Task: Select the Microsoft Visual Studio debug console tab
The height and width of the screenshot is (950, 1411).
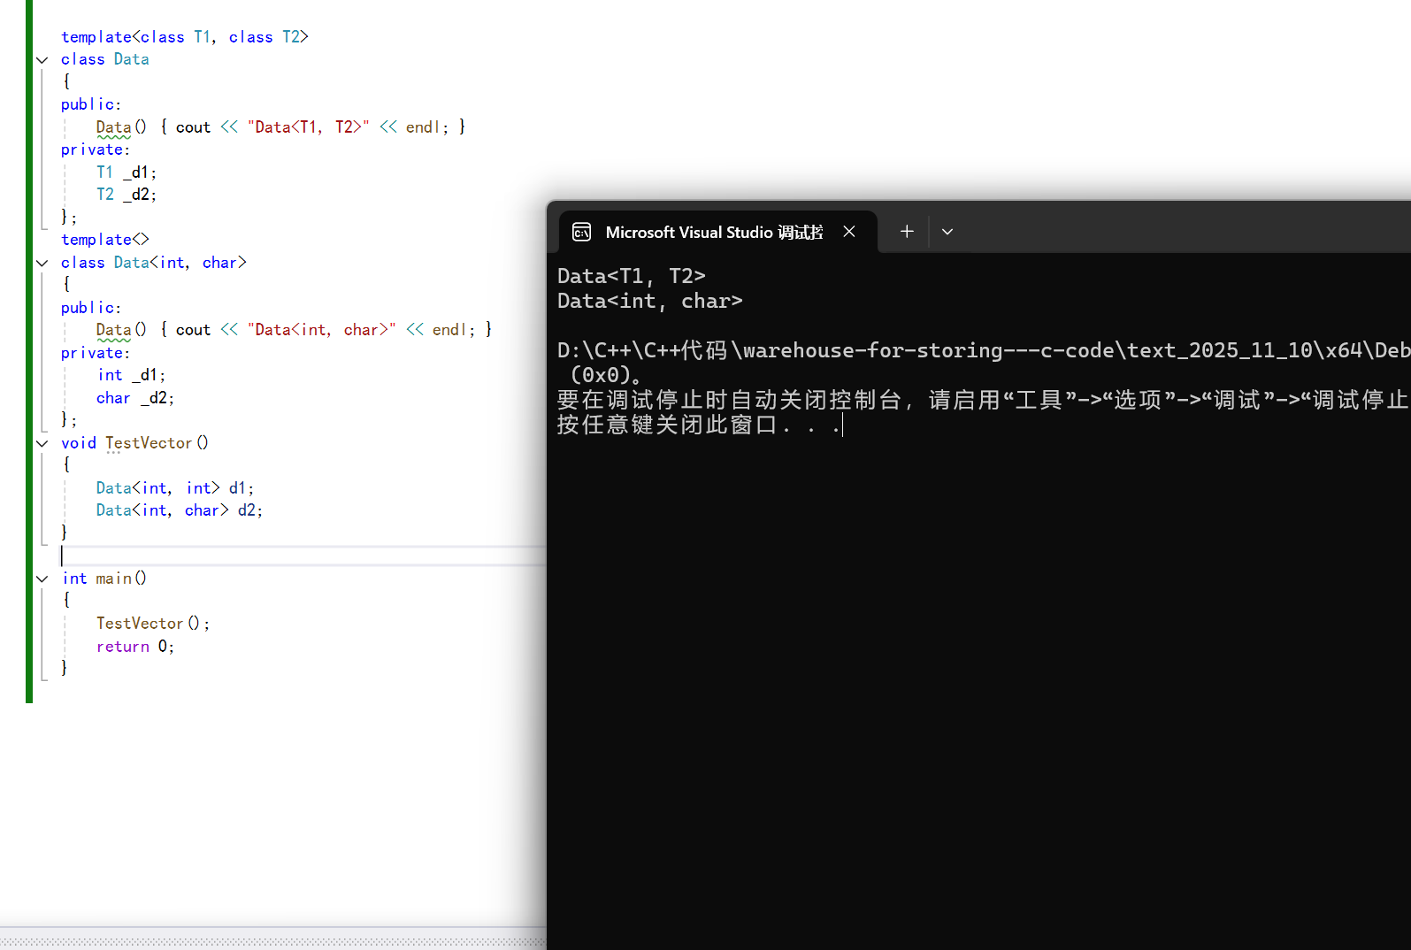Action: 719,232
